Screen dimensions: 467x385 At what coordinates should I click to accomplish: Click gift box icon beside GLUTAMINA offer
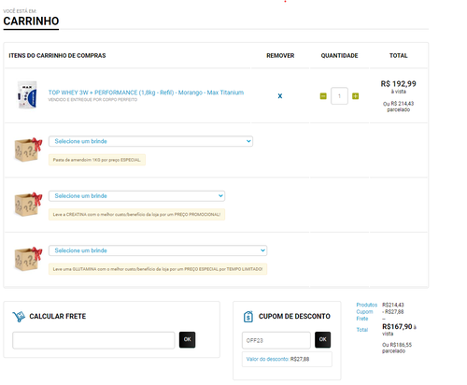[x=28, y=259]
